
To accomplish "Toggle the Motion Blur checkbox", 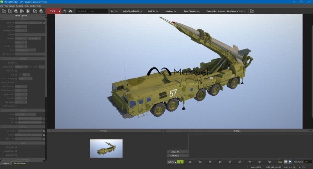I will 16,147.
